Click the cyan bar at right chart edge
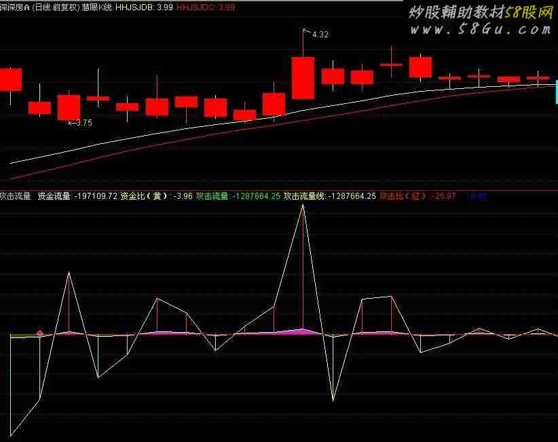 coord(556,92)
